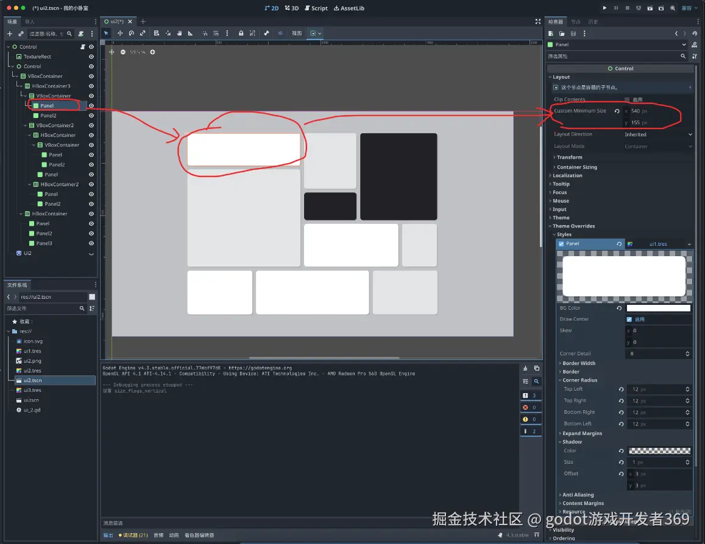This screenshot has height=544, width=705.
Task: Open the Layout Direction Inherited dropdown
Action: 658,134
